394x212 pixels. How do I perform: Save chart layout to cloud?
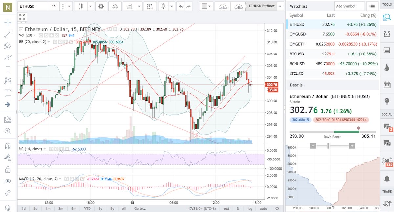click(239, 6)
